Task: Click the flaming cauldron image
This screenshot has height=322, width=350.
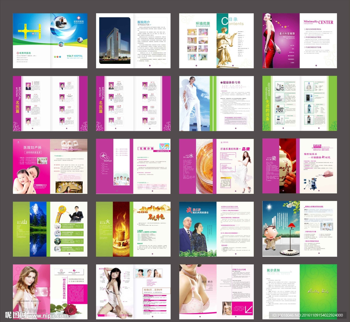Action: click(x=121, y=229)
